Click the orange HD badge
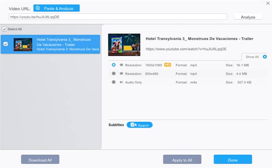This screenshot has height=168, width=272. click(167, 65)
